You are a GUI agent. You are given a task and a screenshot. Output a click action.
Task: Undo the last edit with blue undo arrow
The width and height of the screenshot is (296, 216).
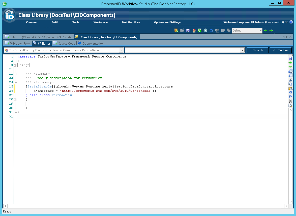(290, 92)
